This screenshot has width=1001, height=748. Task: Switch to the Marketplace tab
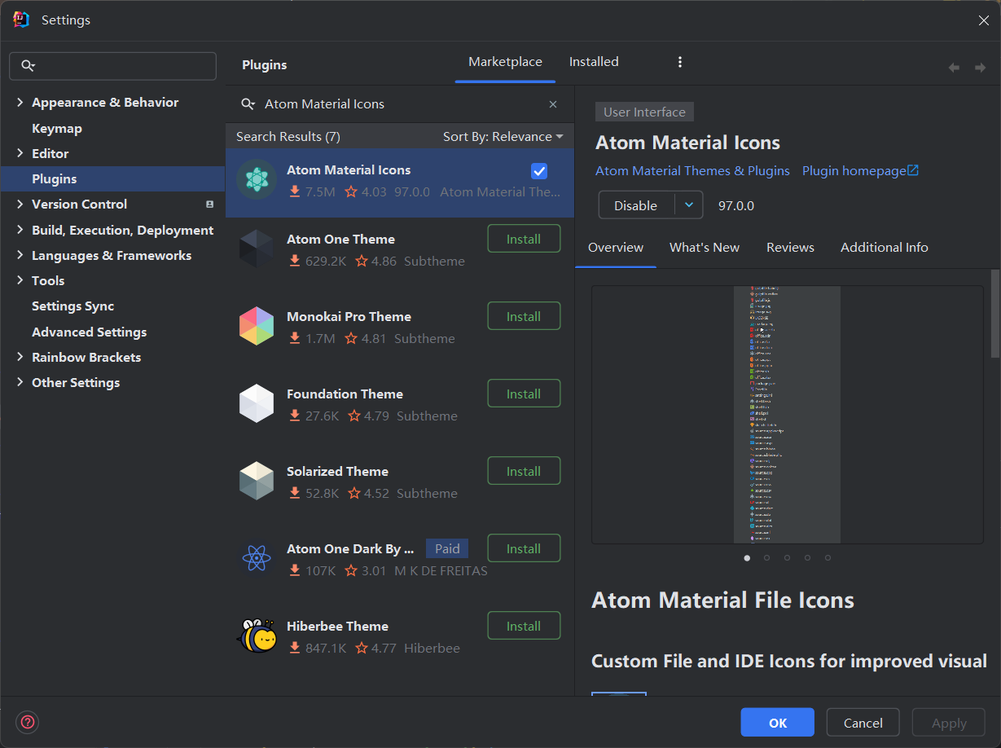[505, 62]
